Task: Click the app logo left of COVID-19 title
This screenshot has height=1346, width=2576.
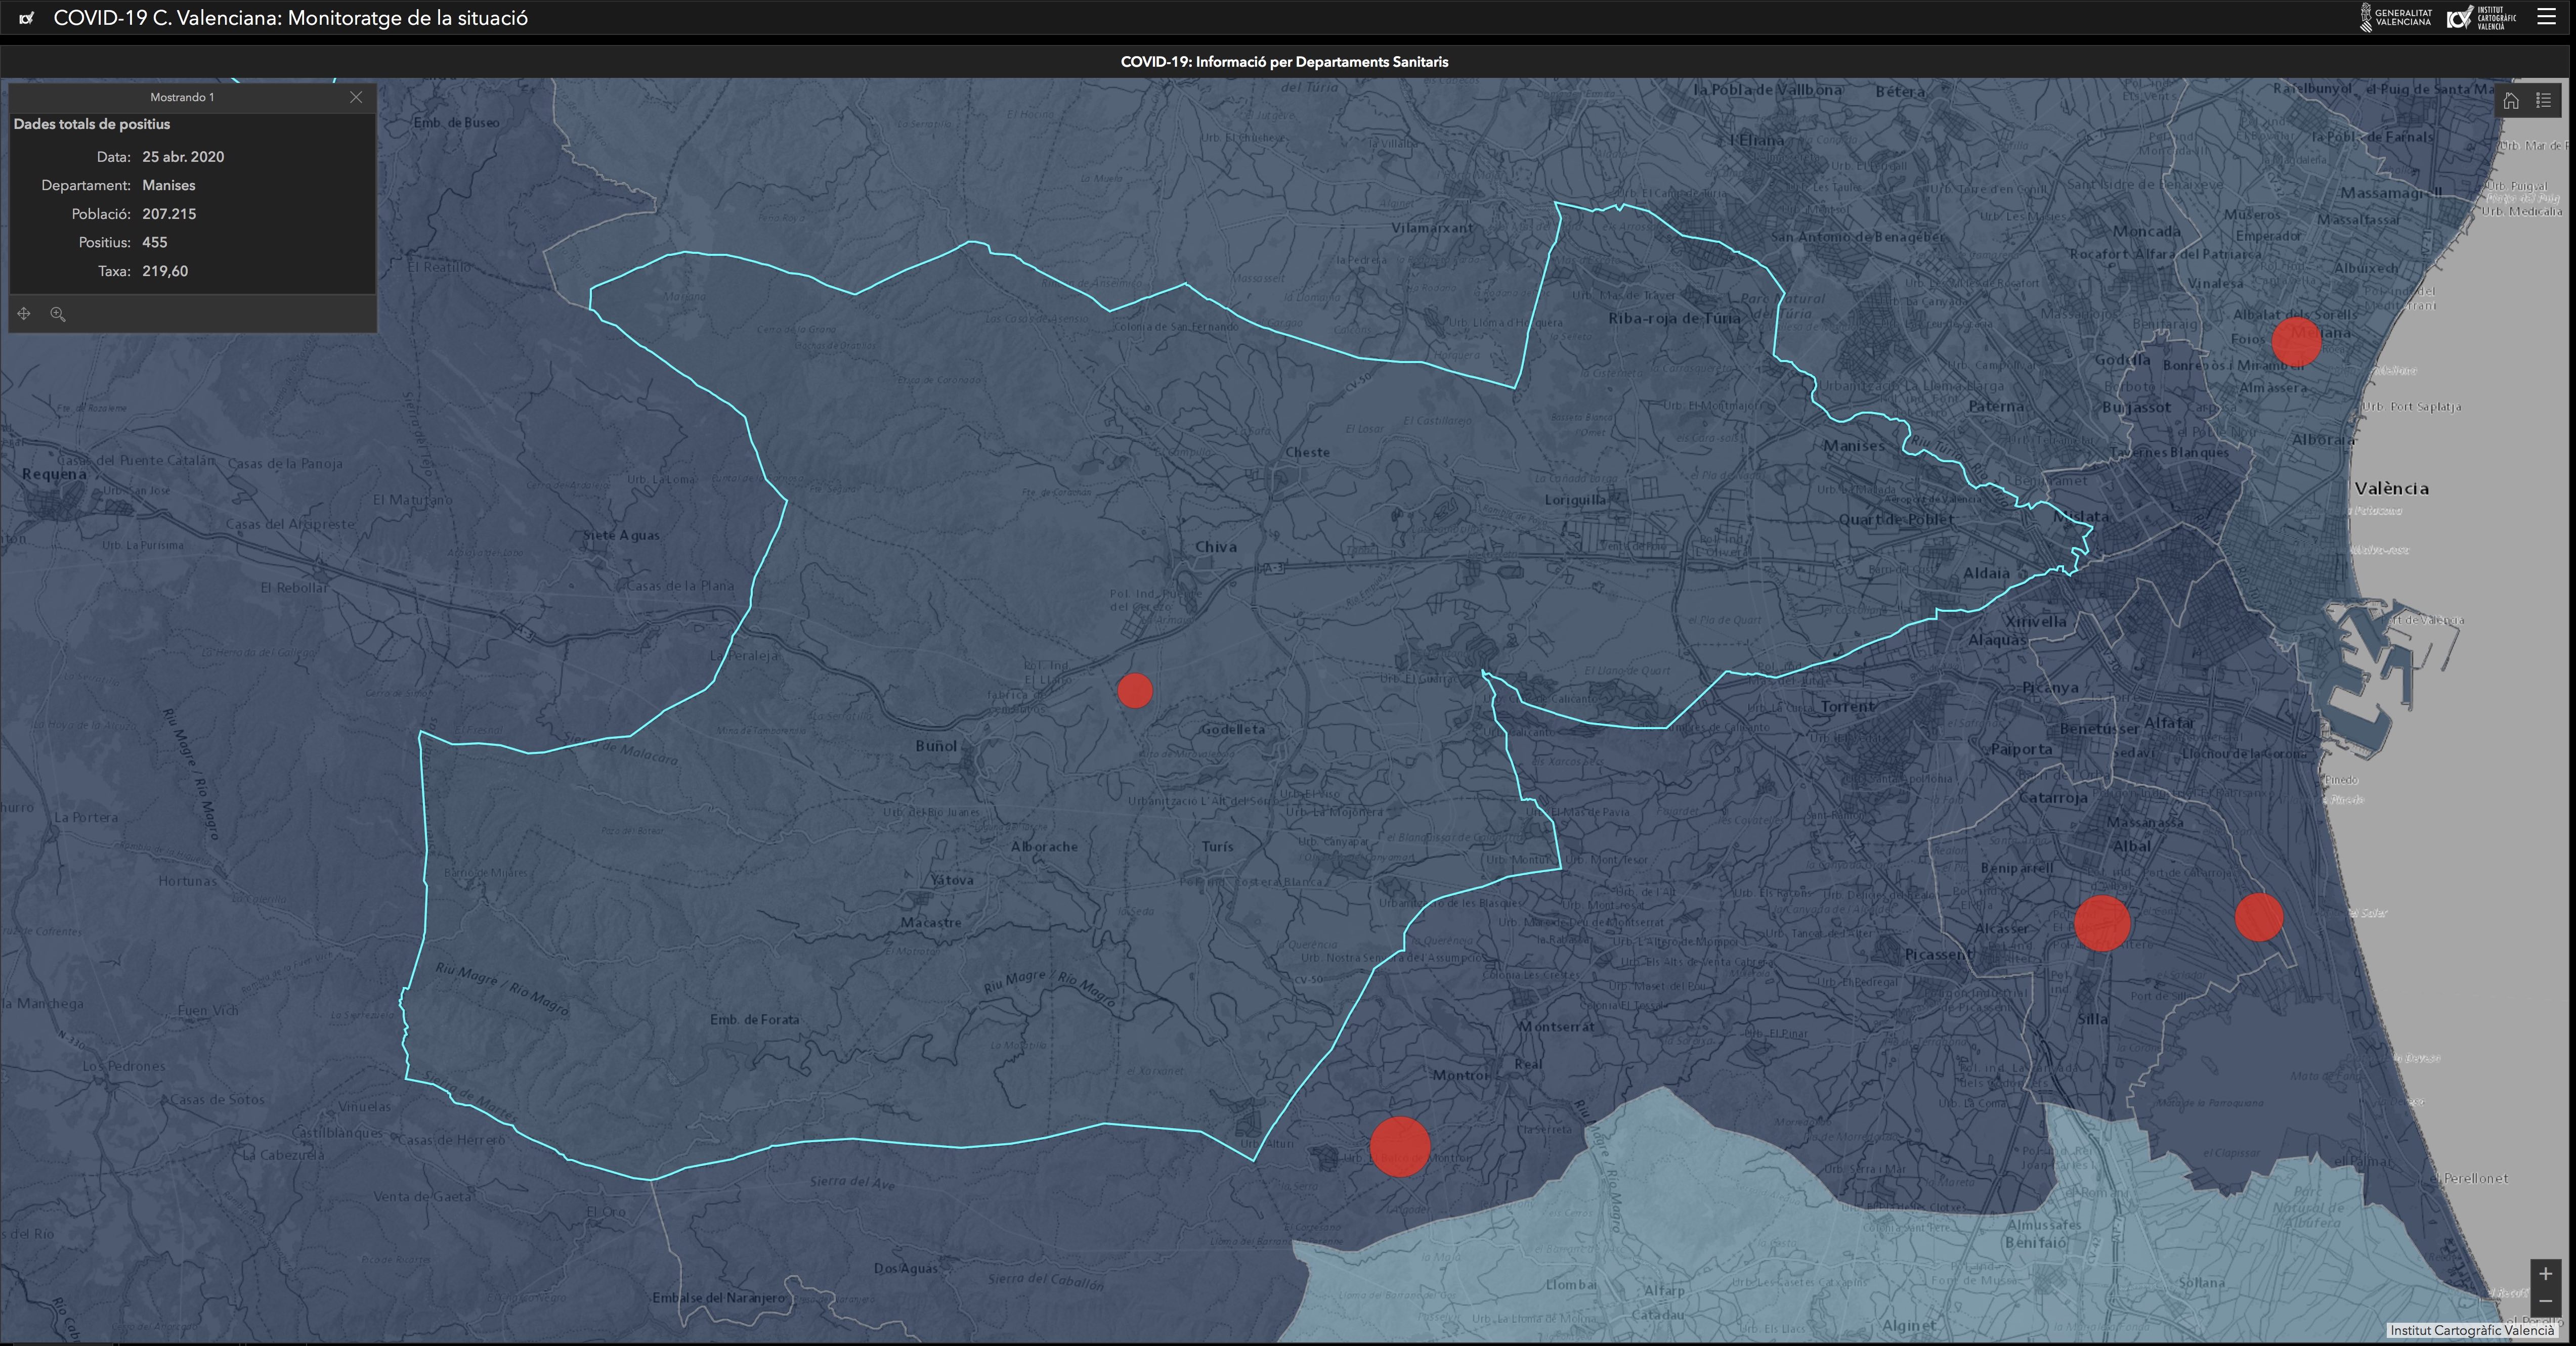Action: tap(27, 18)
